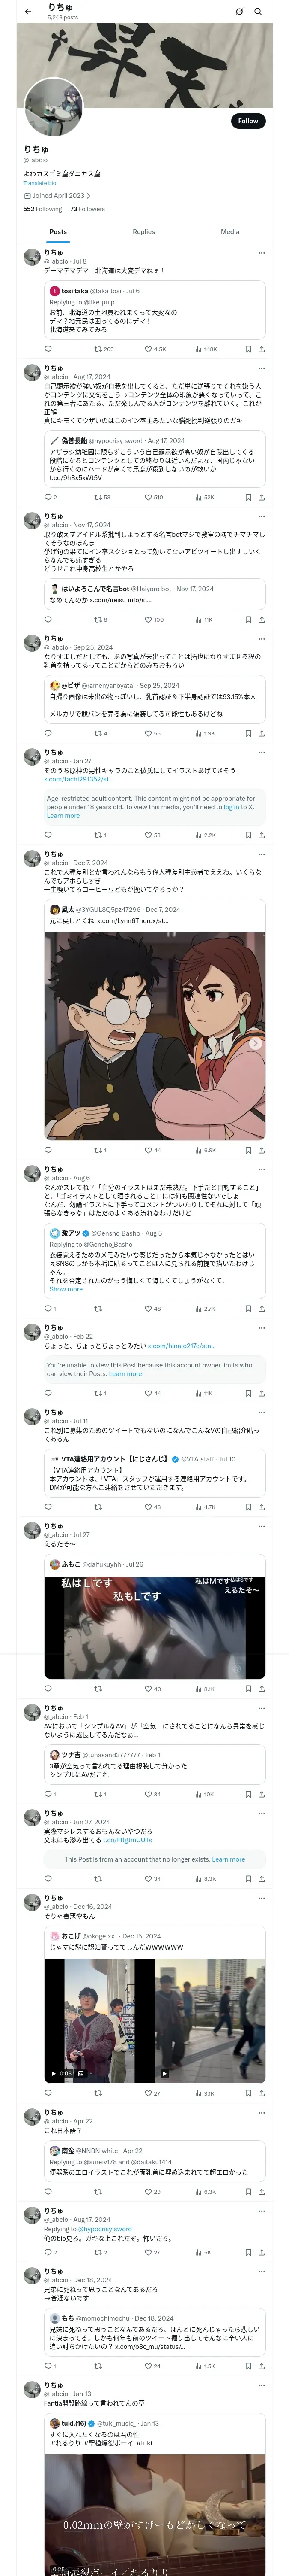Open the search icon in the header
The height and width of the screenshot is (2576, 289).
click(258, 11)
